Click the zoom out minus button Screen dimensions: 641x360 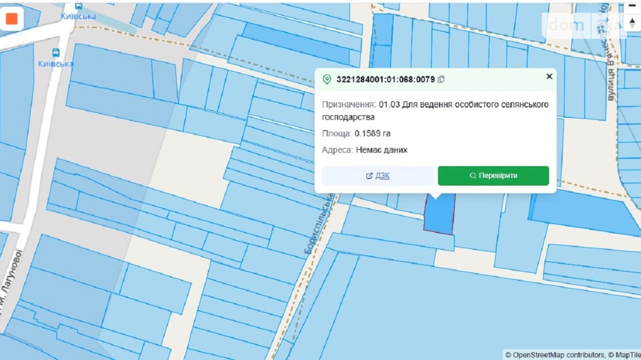coord(632,6)
